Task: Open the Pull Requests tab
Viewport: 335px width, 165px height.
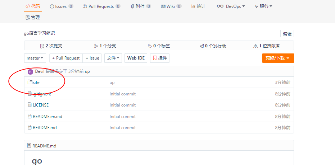Action: [101, 6]
